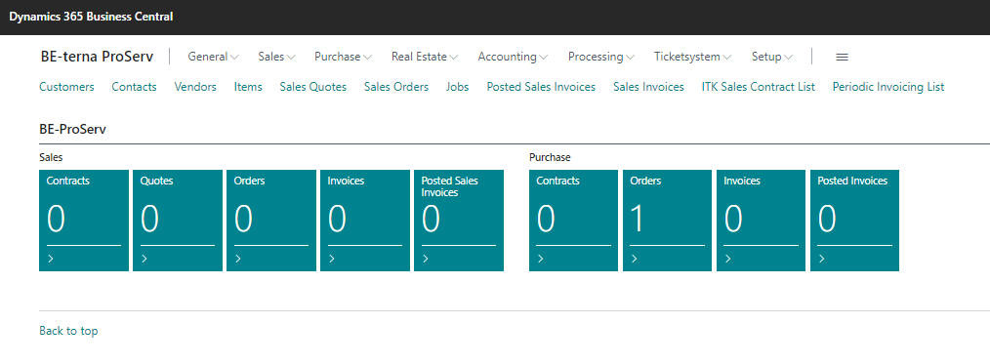The height and width of the screenshot is (364, 990).
Task: Open the Sales Invoices count of 0
Action: point(337,219)
